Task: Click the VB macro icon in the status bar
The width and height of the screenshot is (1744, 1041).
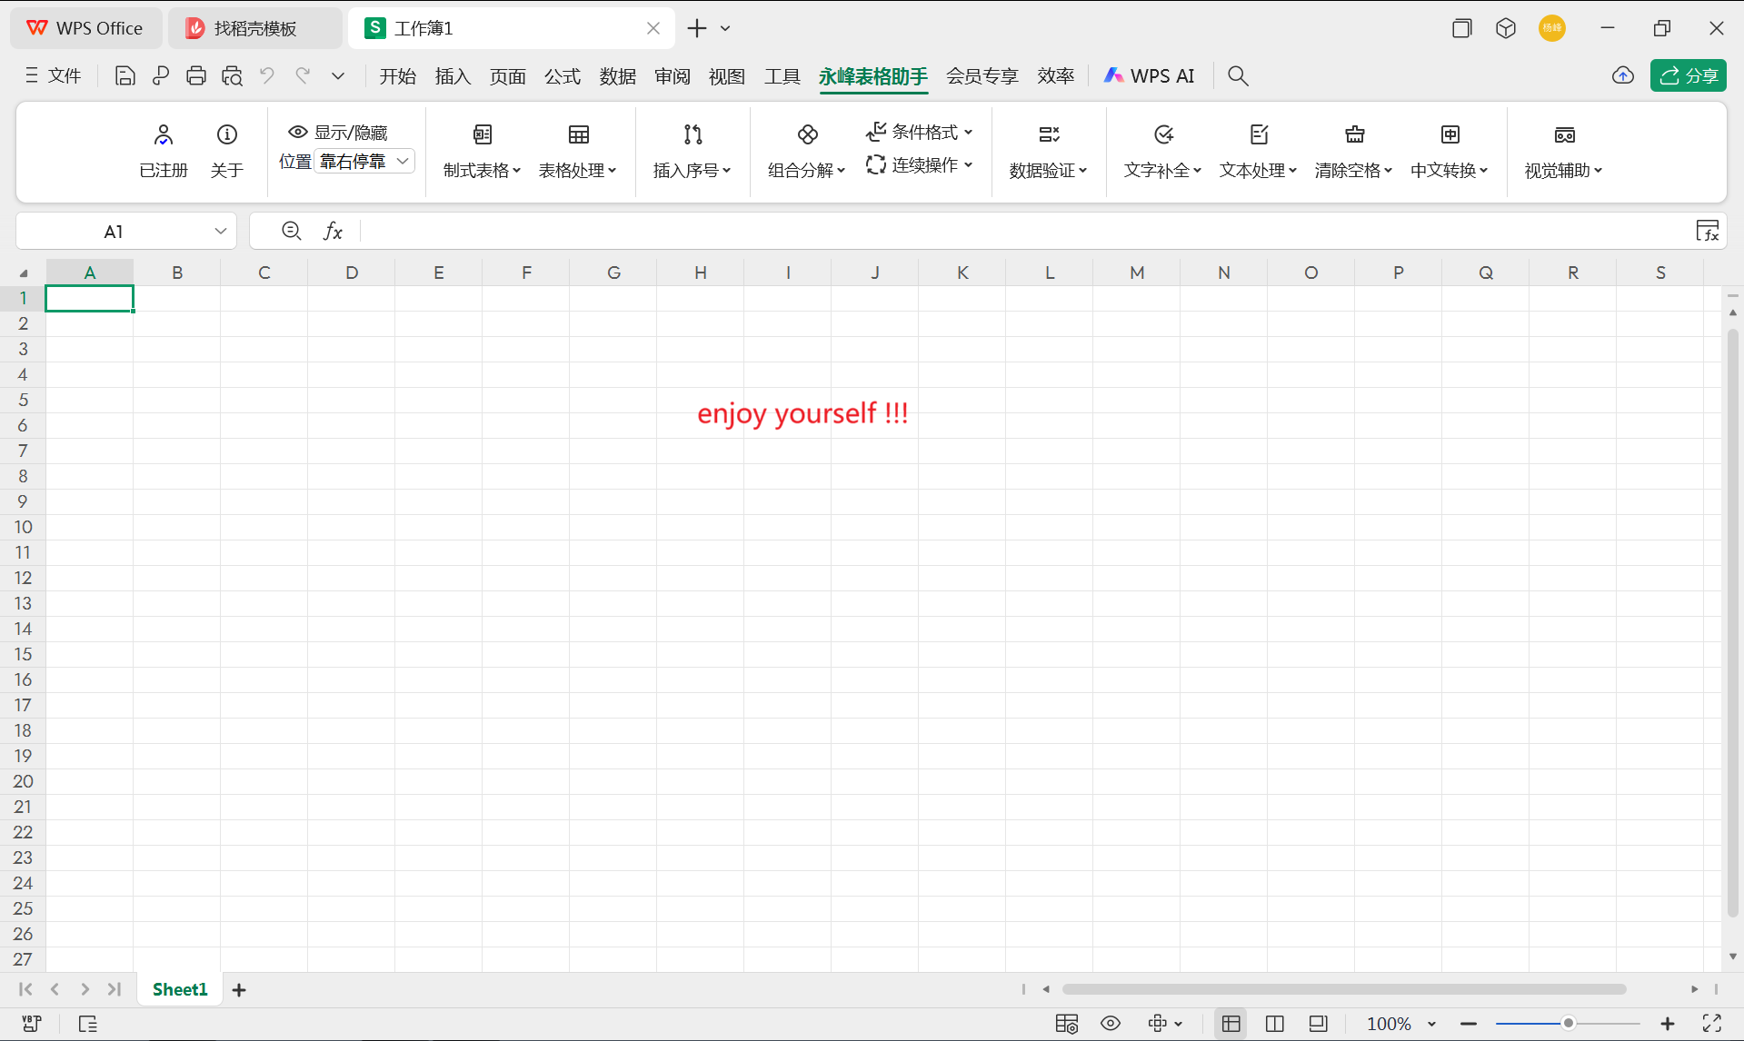Action: click(30, 1024)
